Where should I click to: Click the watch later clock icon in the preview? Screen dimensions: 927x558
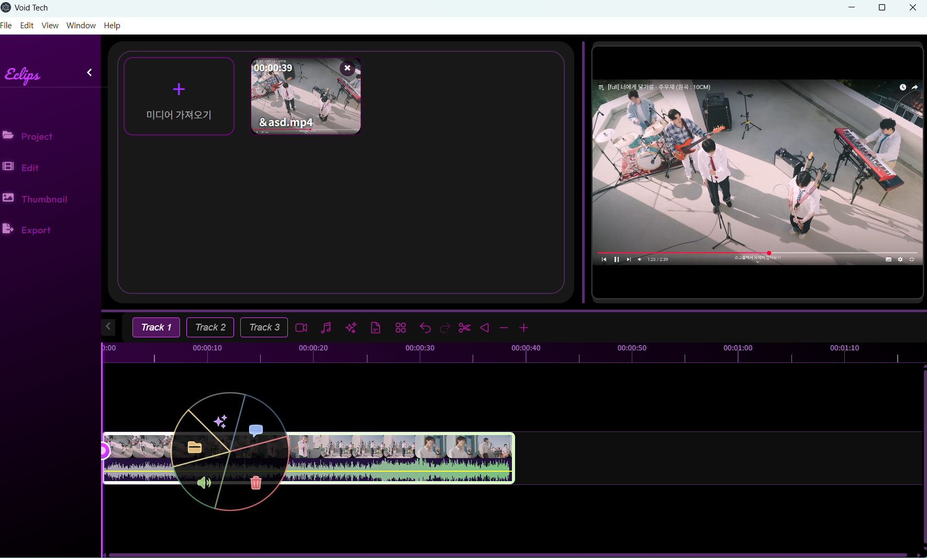point(903,87)
